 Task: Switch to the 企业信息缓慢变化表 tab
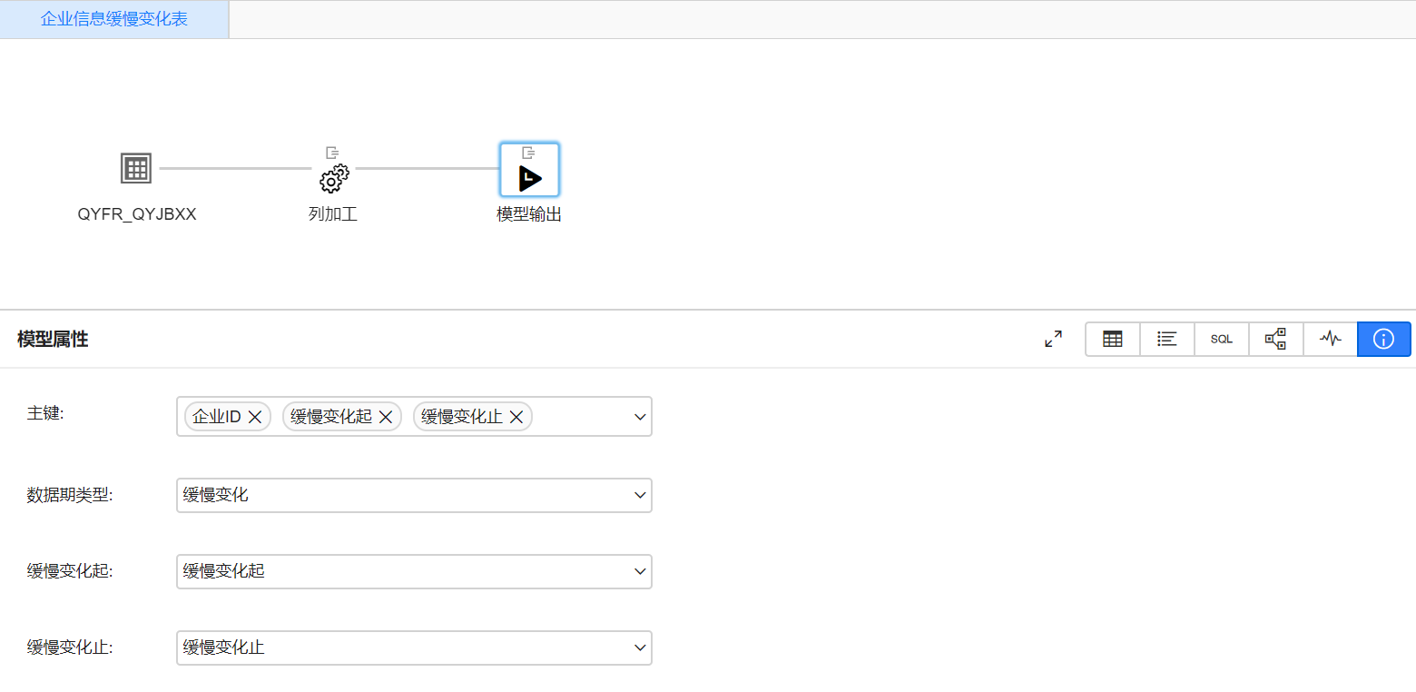coord(114,19)
